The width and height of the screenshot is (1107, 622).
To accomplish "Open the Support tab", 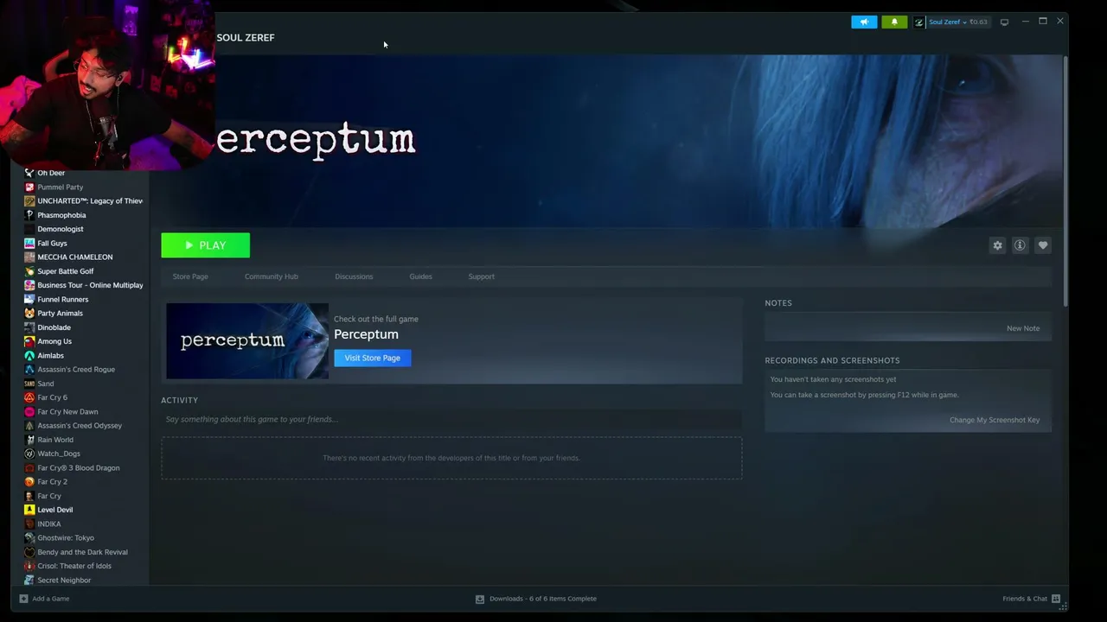I will 481,276.
